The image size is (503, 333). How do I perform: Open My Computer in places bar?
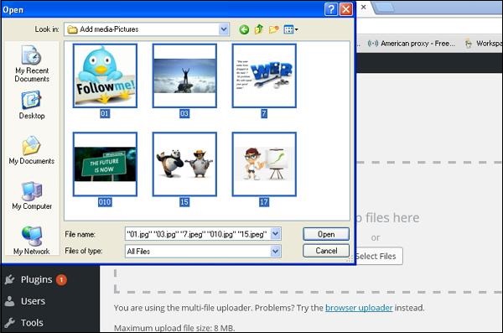tap(32, 195)
